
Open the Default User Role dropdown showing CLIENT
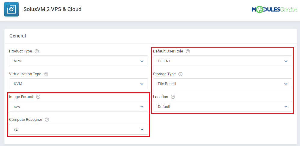[222, 61]
